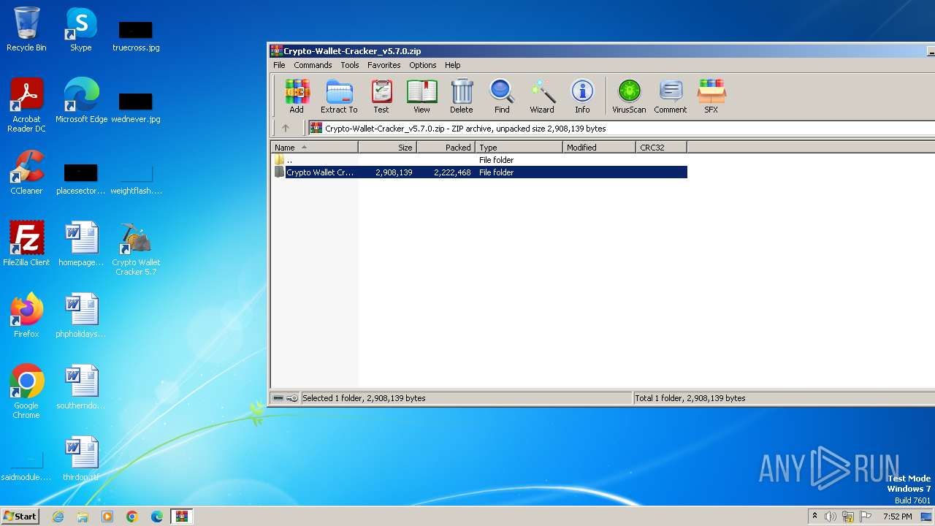Select the Crypto Wallet Cracker 5.7 shortcut
The width and height of the screenshot is (935, 526).
(x=136, y=248)
